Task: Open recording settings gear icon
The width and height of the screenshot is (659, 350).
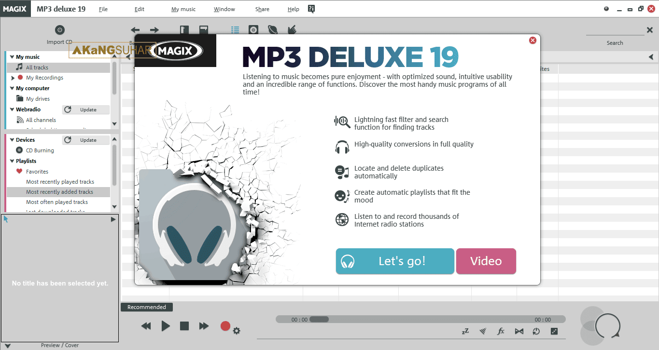Action: point(237,331)
